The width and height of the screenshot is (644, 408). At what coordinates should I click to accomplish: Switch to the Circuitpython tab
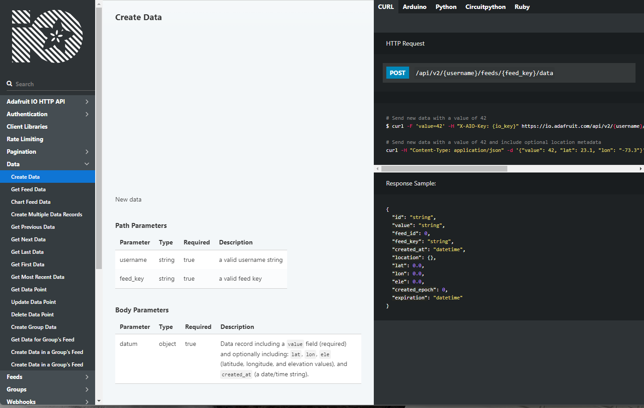485,7
